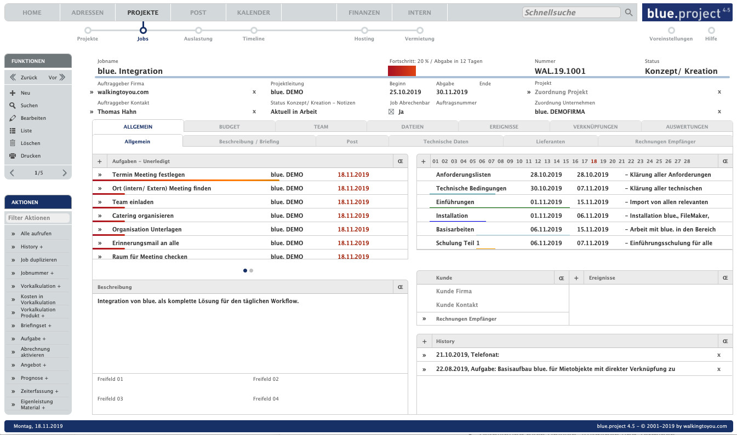Click the Neu plus icon

click(13, 93)
